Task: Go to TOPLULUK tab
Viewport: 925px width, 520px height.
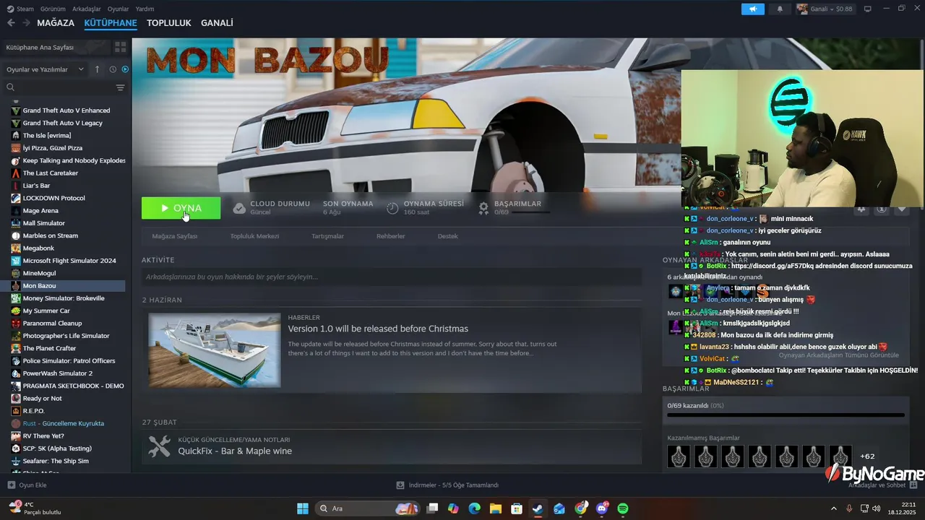Action: tap(169, 23)
